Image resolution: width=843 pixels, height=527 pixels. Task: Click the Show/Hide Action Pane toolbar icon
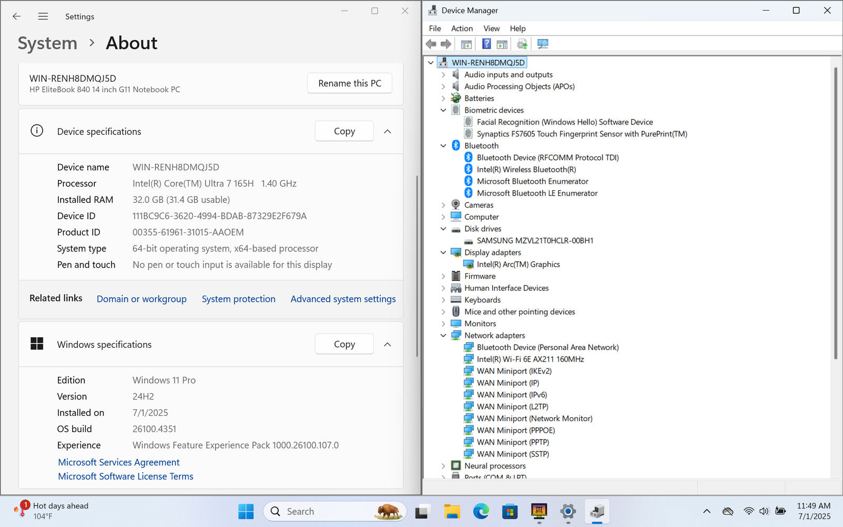point(502,44)
